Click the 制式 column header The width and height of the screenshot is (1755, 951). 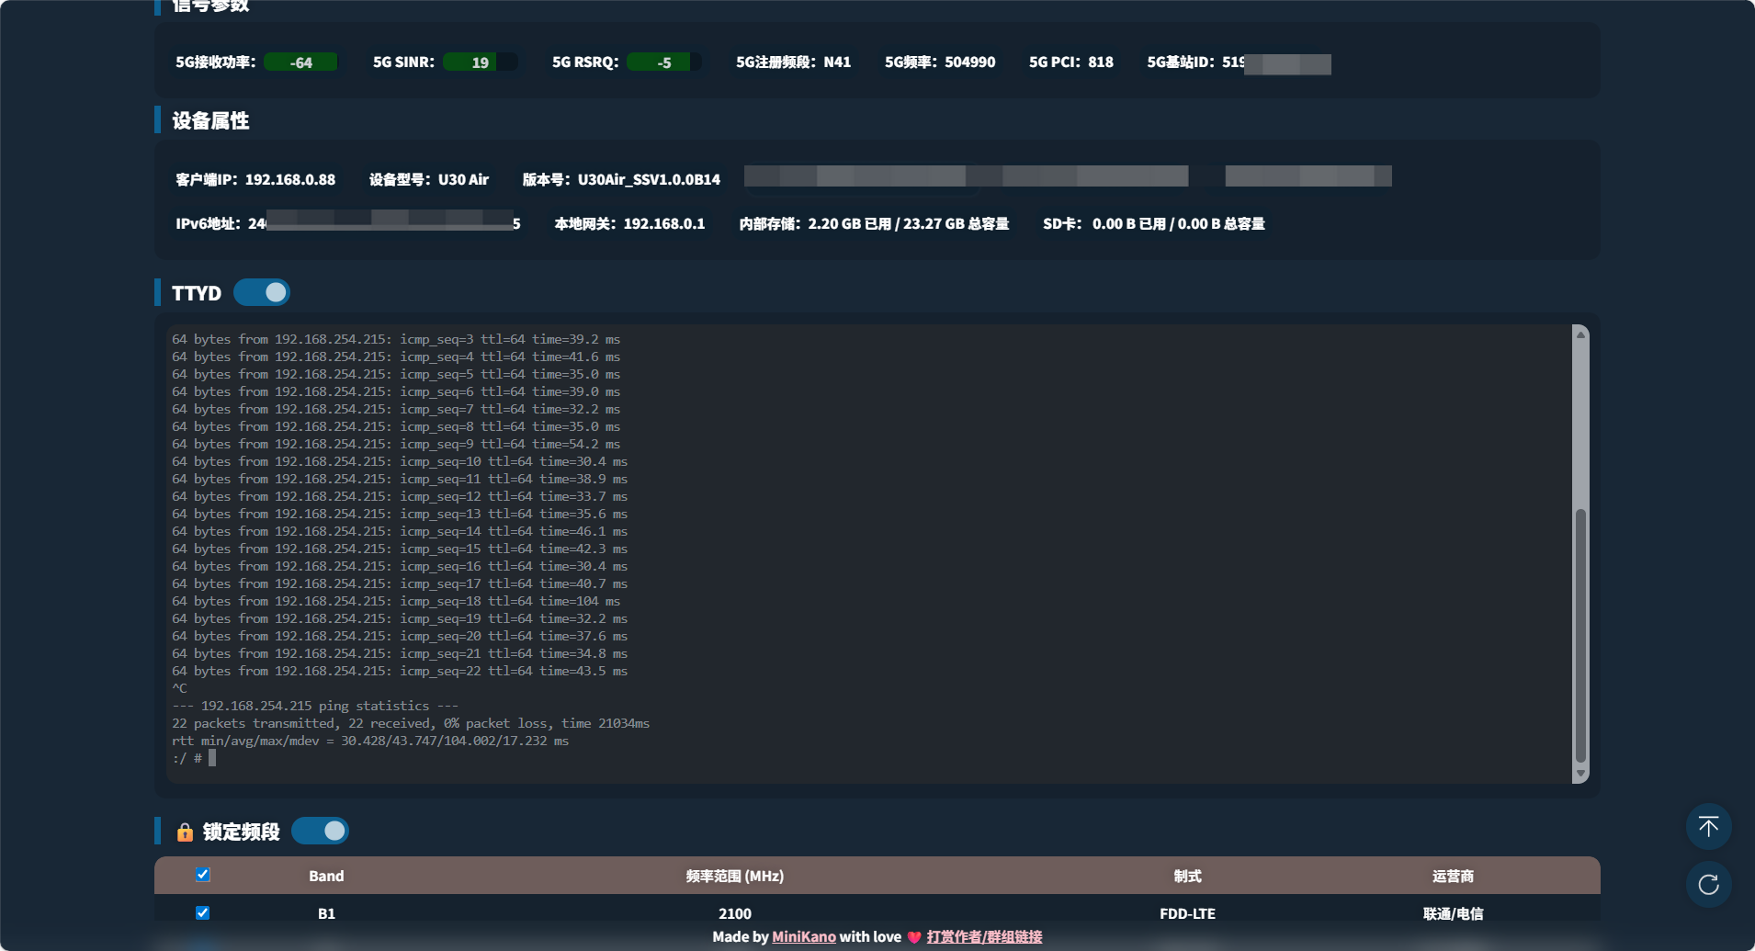click(x=1187, y=876)
